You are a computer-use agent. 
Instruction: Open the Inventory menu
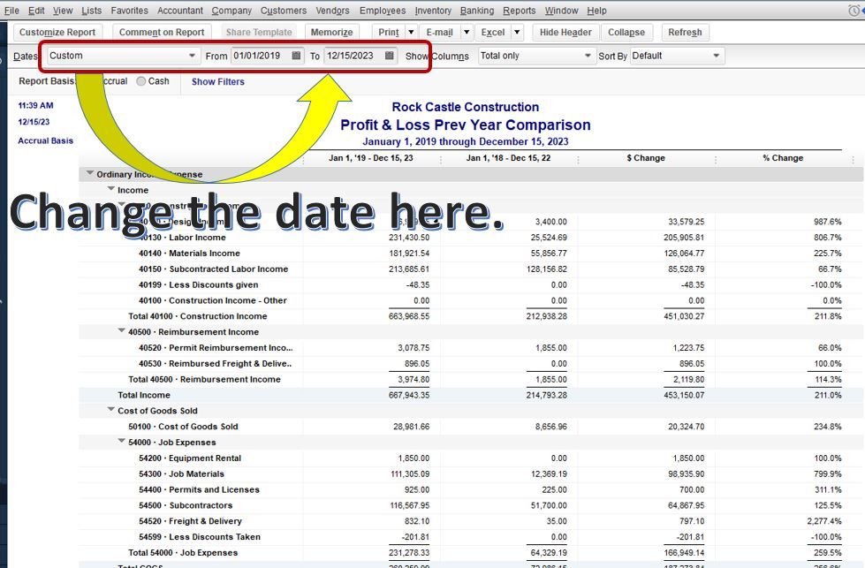(x=433, y=11)
